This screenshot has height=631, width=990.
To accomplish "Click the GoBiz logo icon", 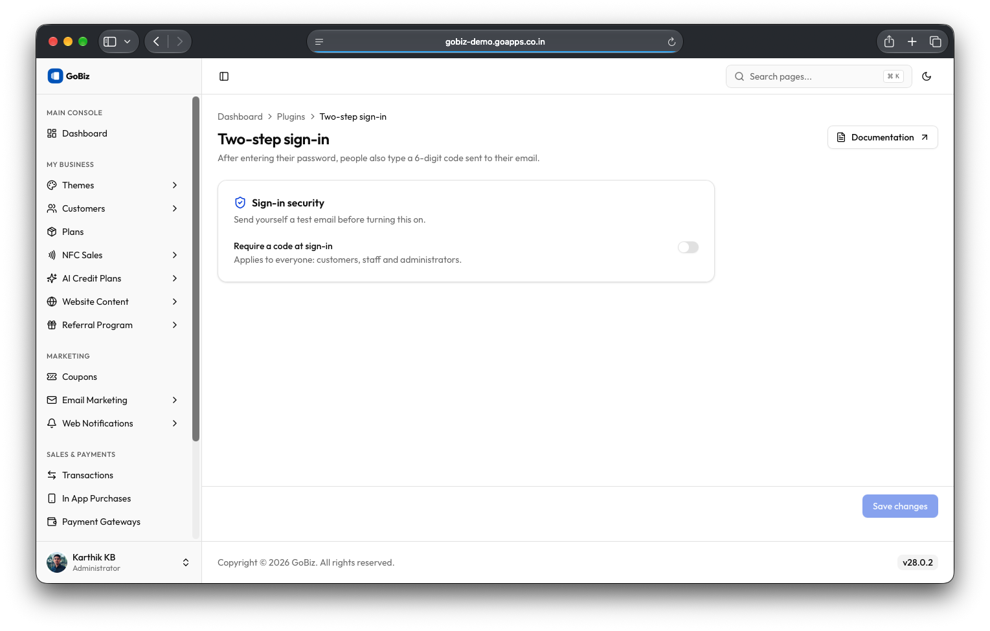I will coord(55,76).
